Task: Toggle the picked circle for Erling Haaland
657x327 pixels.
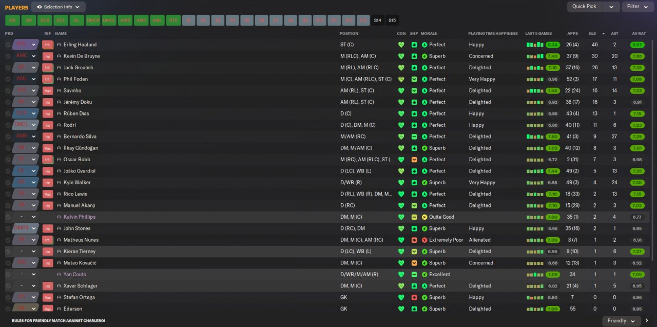Action: coord(8,45)
